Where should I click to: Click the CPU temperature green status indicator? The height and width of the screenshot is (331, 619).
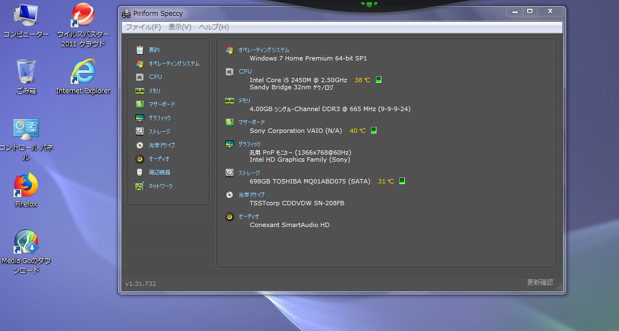[378, 79]
